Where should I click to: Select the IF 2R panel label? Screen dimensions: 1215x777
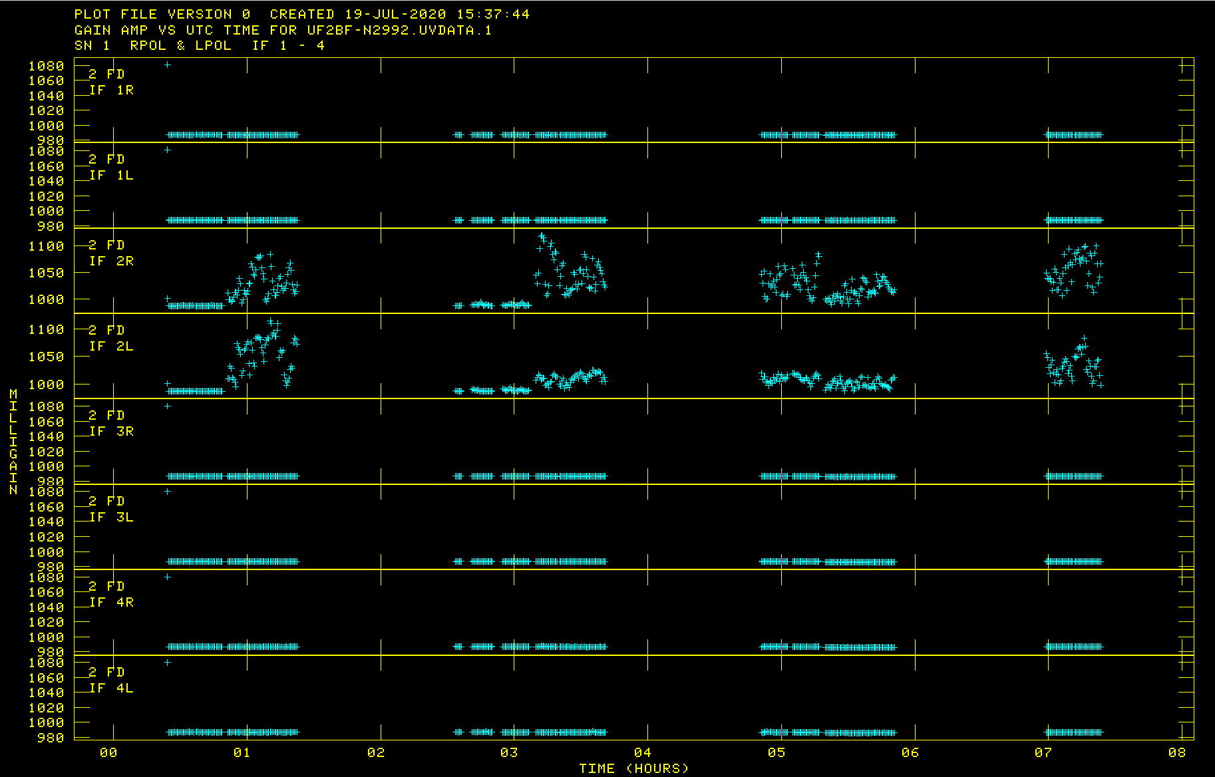[x=111, y=261]
